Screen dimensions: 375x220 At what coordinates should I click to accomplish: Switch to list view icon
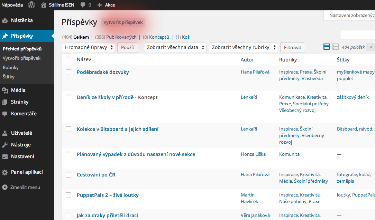coord(327,47)
